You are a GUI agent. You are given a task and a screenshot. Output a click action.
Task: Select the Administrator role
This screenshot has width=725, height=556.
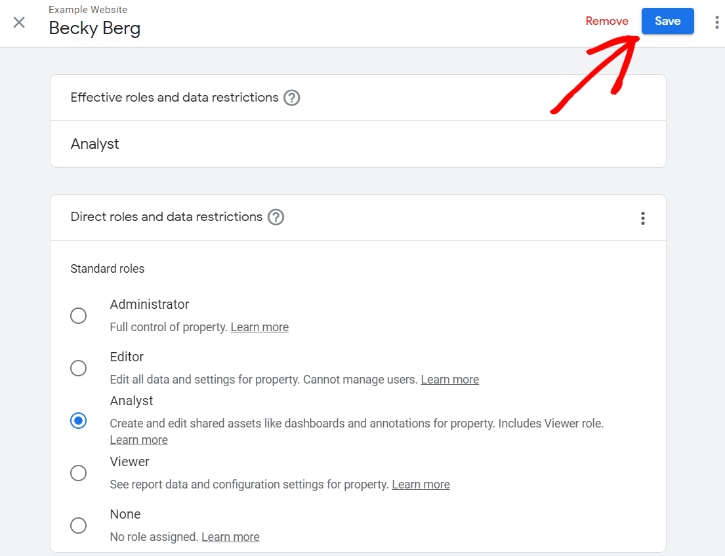click(78, 315)
